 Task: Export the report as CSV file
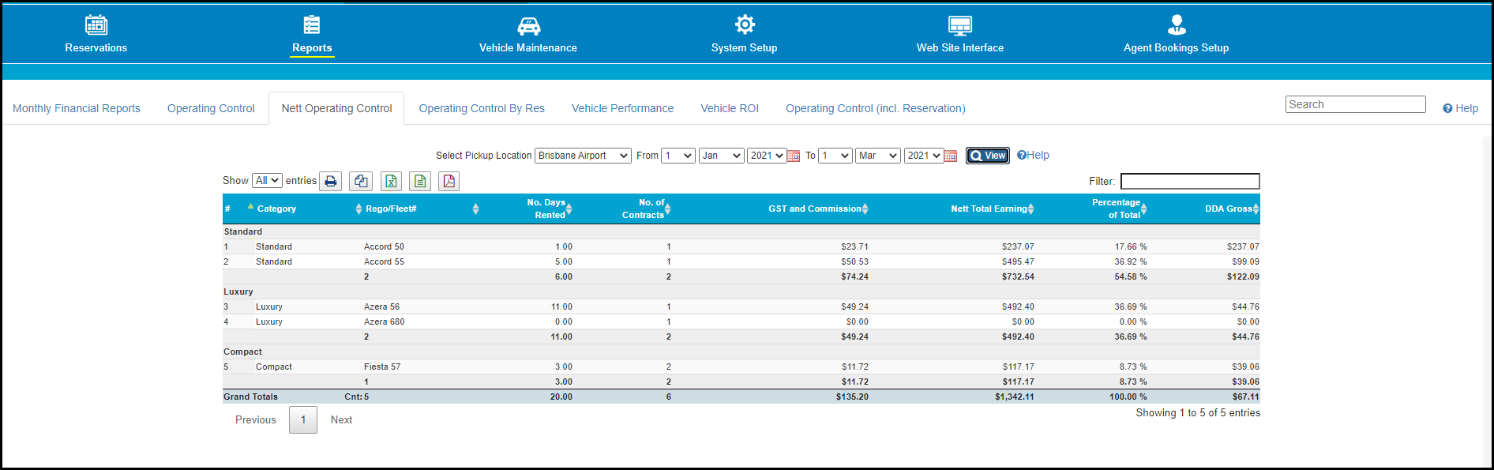[420, 182]
